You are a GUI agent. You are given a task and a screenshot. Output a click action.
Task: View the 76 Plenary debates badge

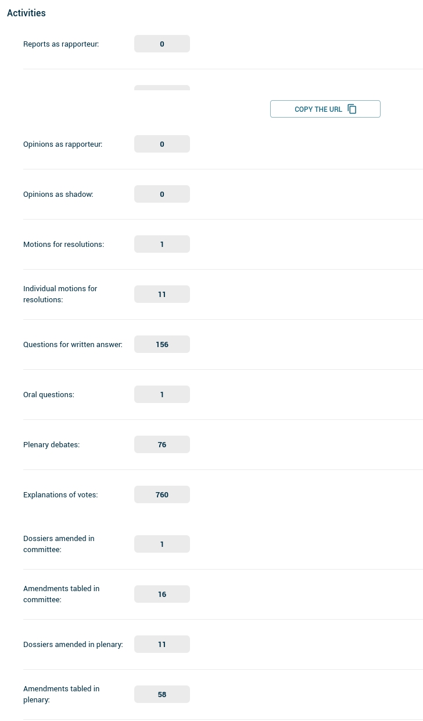click(162, 444)
